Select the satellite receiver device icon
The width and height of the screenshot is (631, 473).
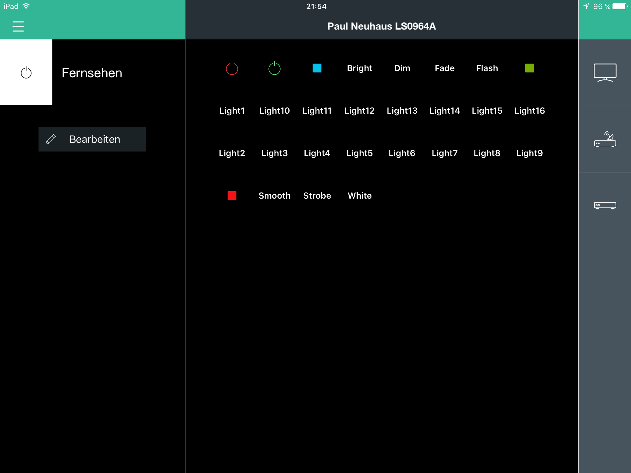pyautogui.click(x=605, y=139)
